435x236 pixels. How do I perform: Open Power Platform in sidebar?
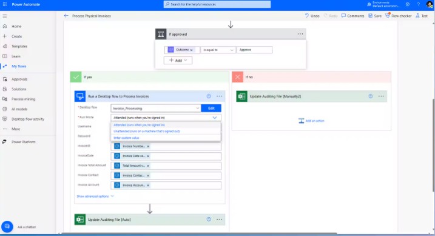tap(23, 142)
